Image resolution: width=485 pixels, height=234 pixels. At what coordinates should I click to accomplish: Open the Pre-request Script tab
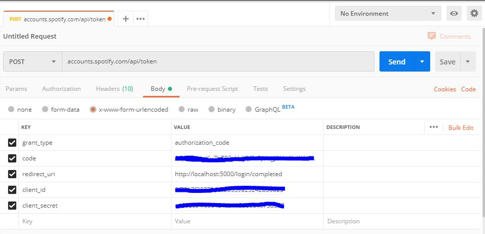pyautogui.click(x=213, y=89)
